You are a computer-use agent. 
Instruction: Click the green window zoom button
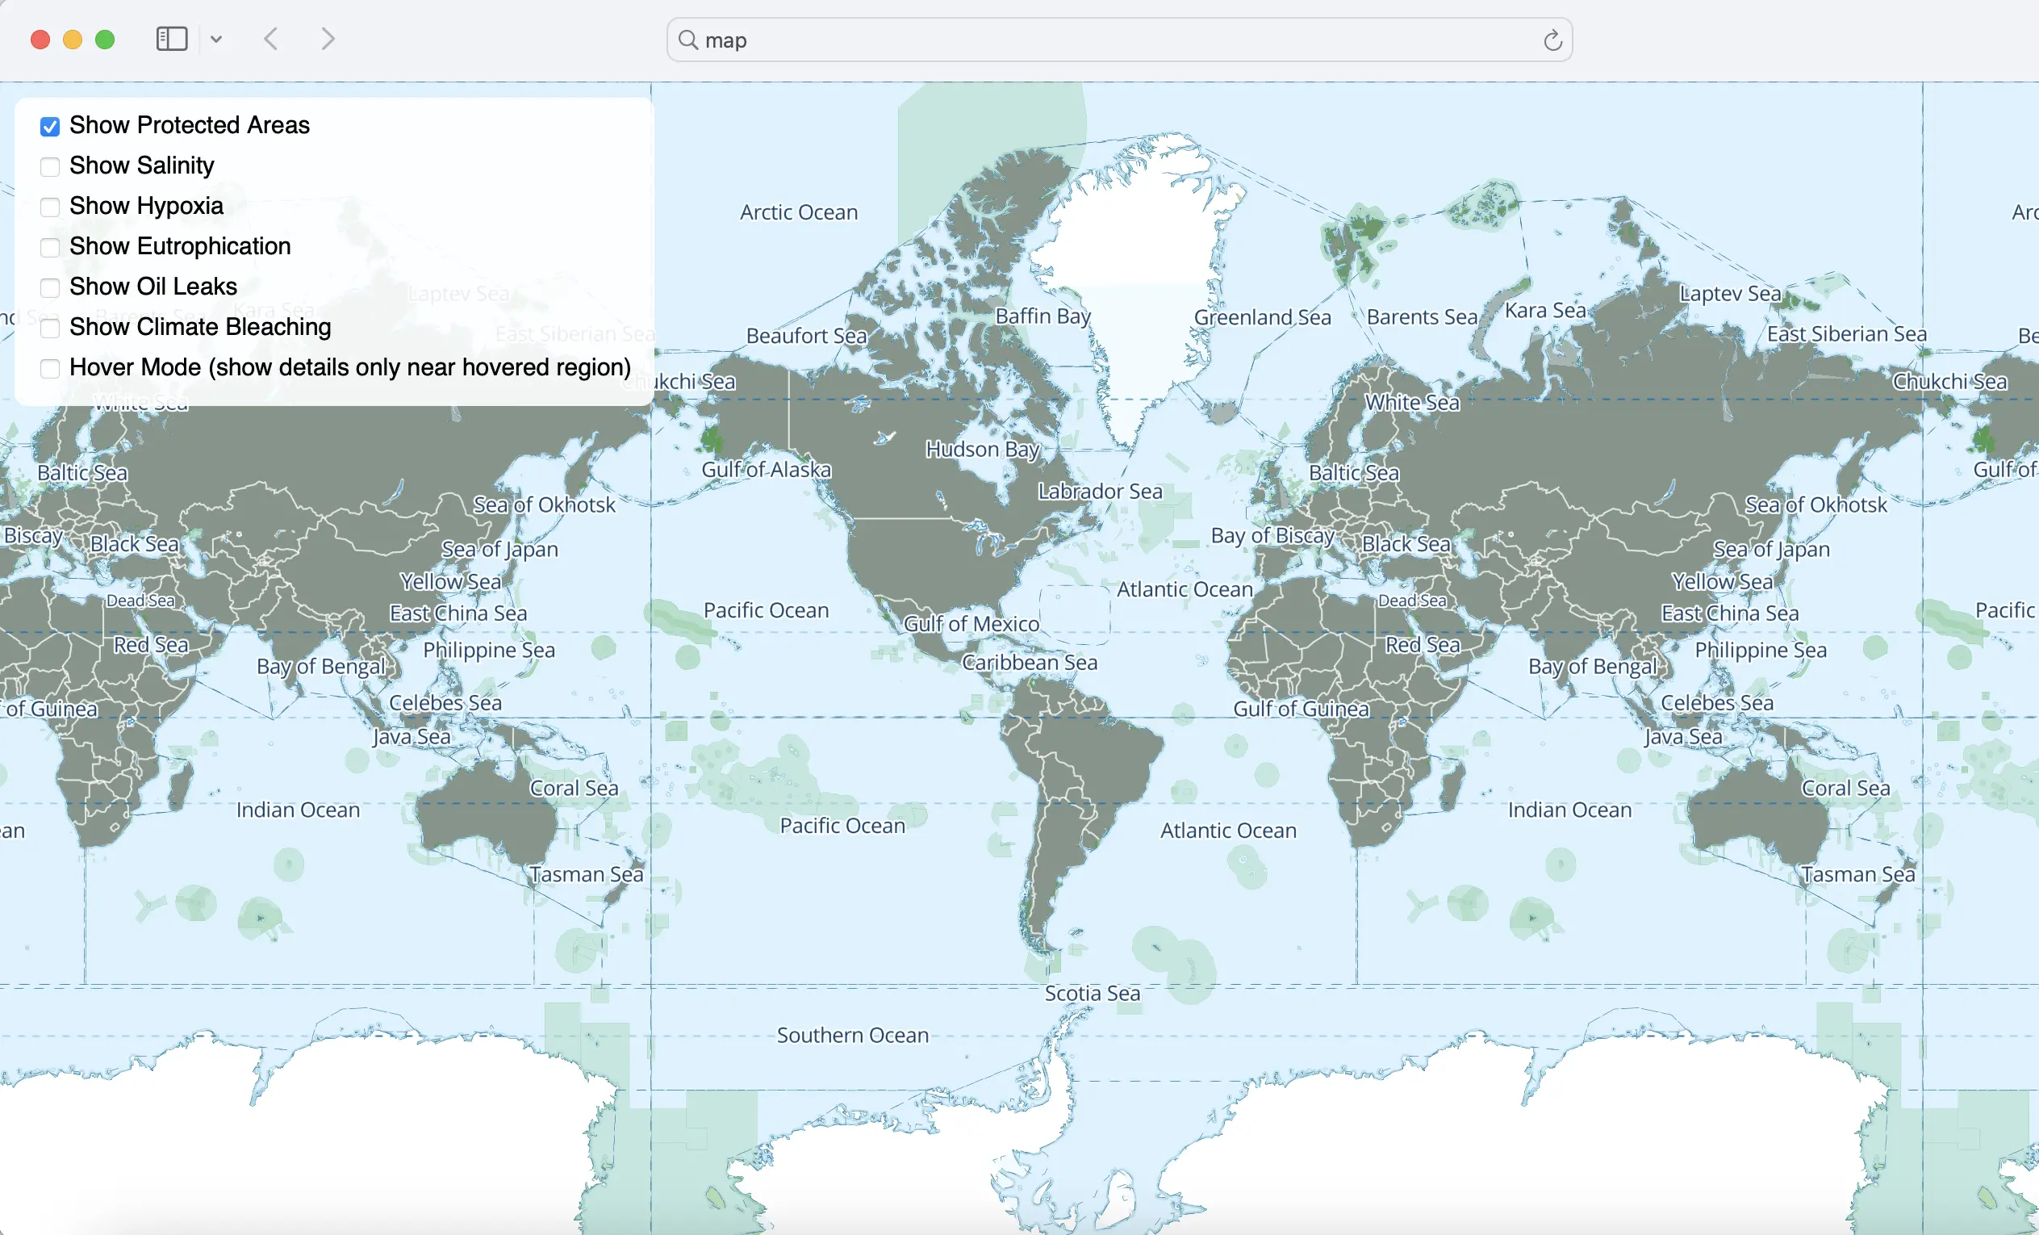(x=105, y=39)
